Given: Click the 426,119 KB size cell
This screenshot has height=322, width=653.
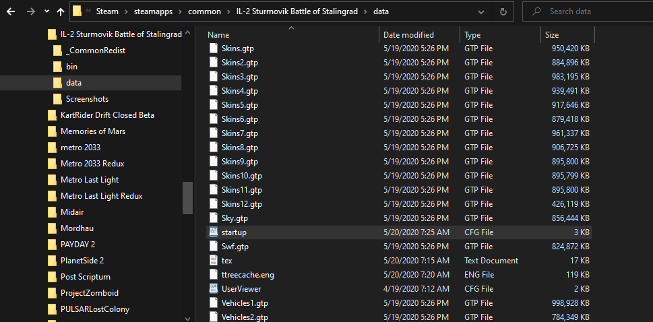Looking at the screenshot, I should 571,203.
